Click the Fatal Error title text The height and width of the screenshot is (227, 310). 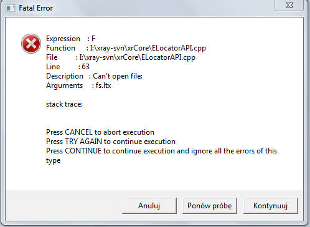35,8
